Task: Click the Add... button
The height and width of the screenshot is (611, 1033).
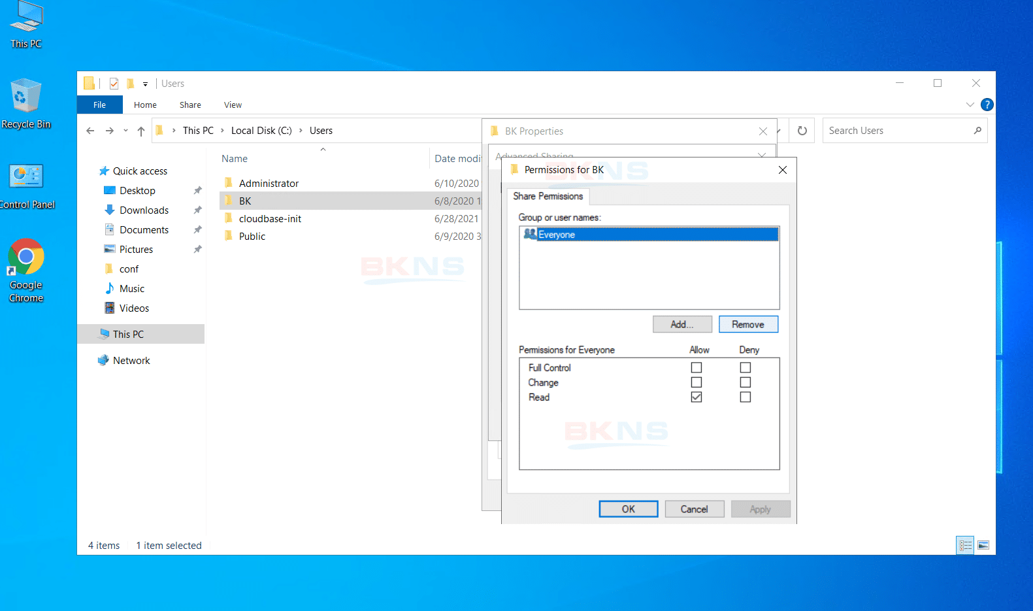Action: tap(682, 325)
